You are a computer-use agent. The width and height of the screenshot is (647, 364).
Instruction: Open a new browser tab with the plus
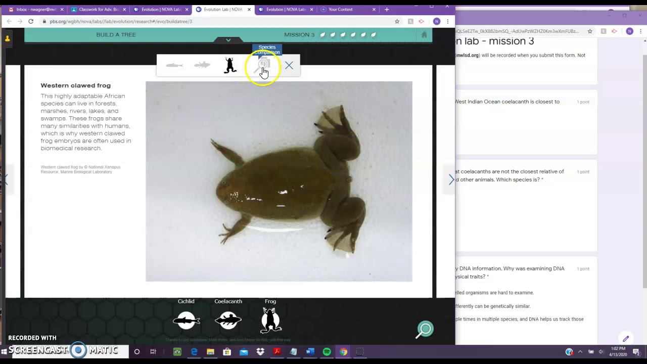[387, 9]
